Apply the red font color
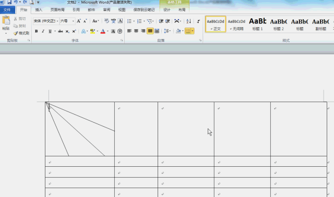334x197 pixels. [103, 31]
